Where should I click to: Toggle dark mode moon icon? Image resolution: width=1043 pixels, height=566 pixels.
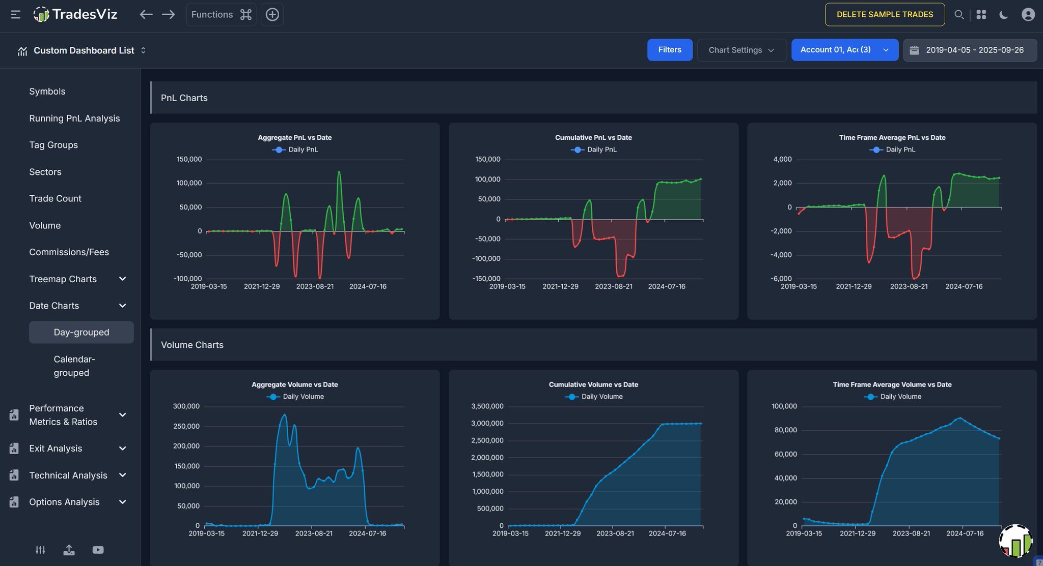(1003, 15)
